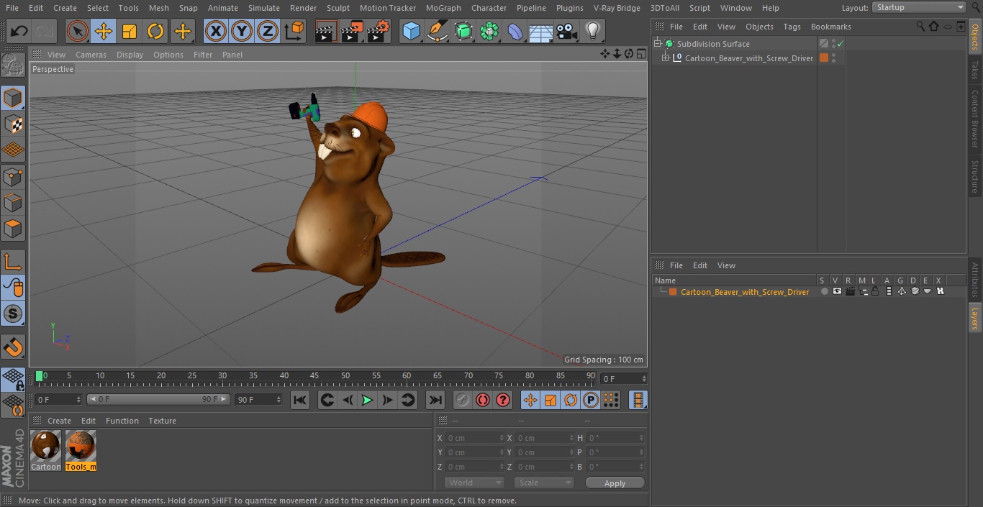Activate the Move tool

[104, 31]
